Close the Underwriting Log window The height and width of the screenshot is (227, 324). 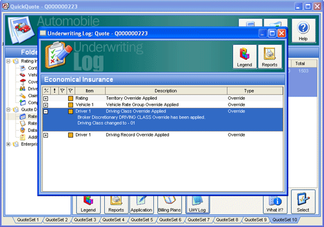[x=281, y=34]
